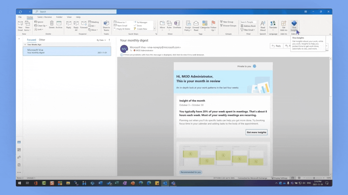Open the Folder tab
The height and width of the screenshot is (195, 348).
(x=59, y=17)
